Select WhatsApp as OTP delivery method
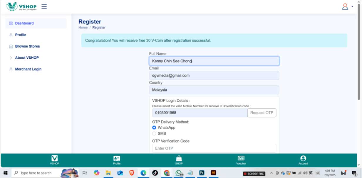Screen dimensions: 362x178 (x=154, y=128)
